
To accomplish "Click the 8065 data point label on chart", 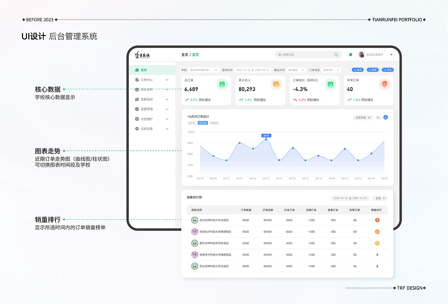I will coord(266,135).
